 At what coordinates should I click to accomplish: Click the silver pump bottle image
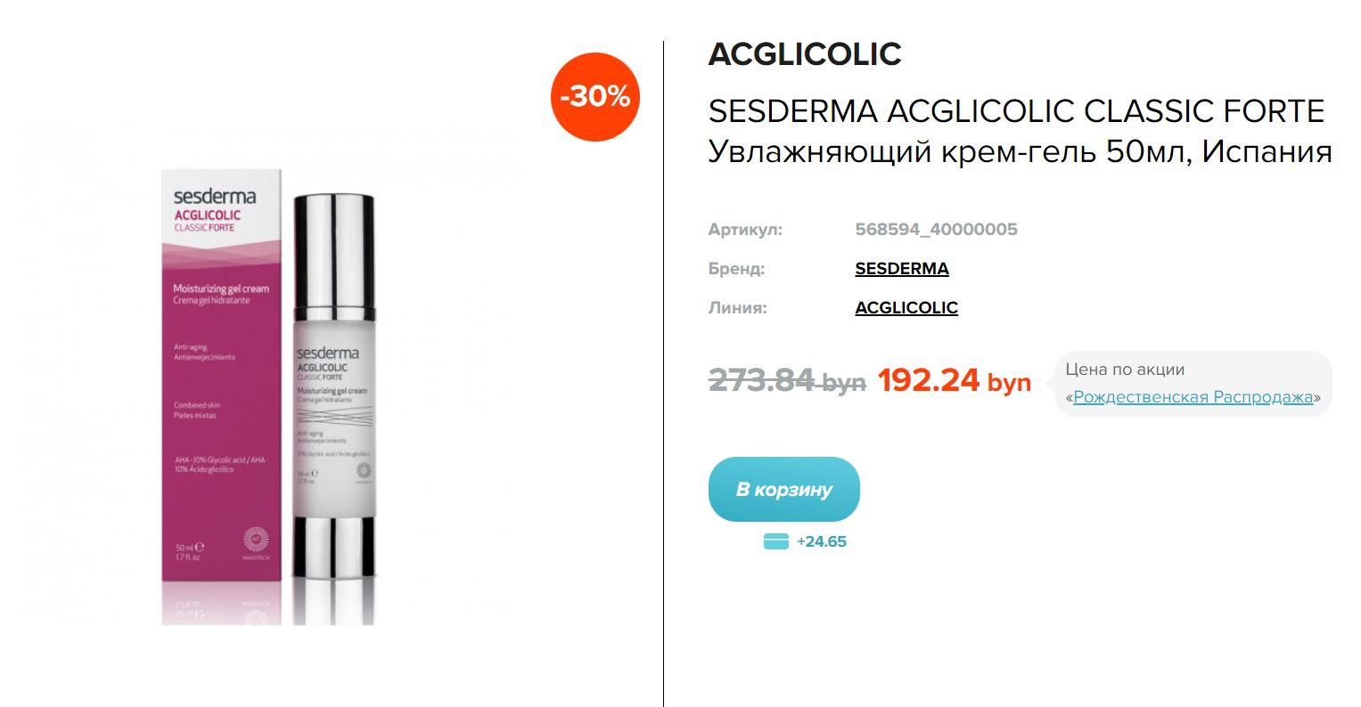(x=334, y=386)
